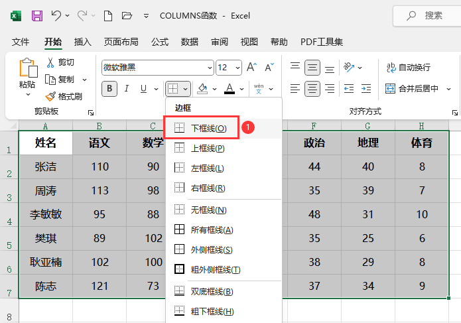Viewport: 461px width, 323px height.
Task: Click 合并后居中 merge and center
Action: pos(412,88)
